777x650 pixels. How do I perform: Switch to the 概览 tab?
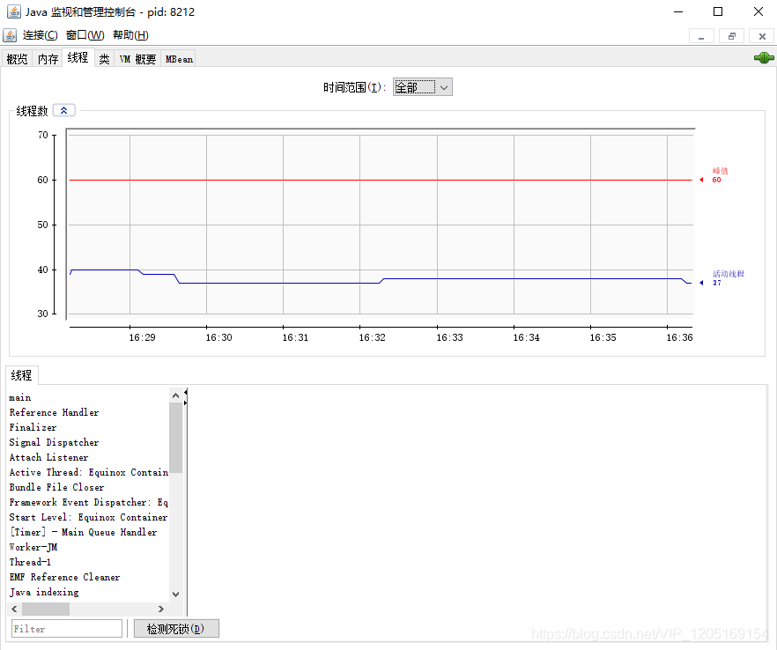click(18, 59)
